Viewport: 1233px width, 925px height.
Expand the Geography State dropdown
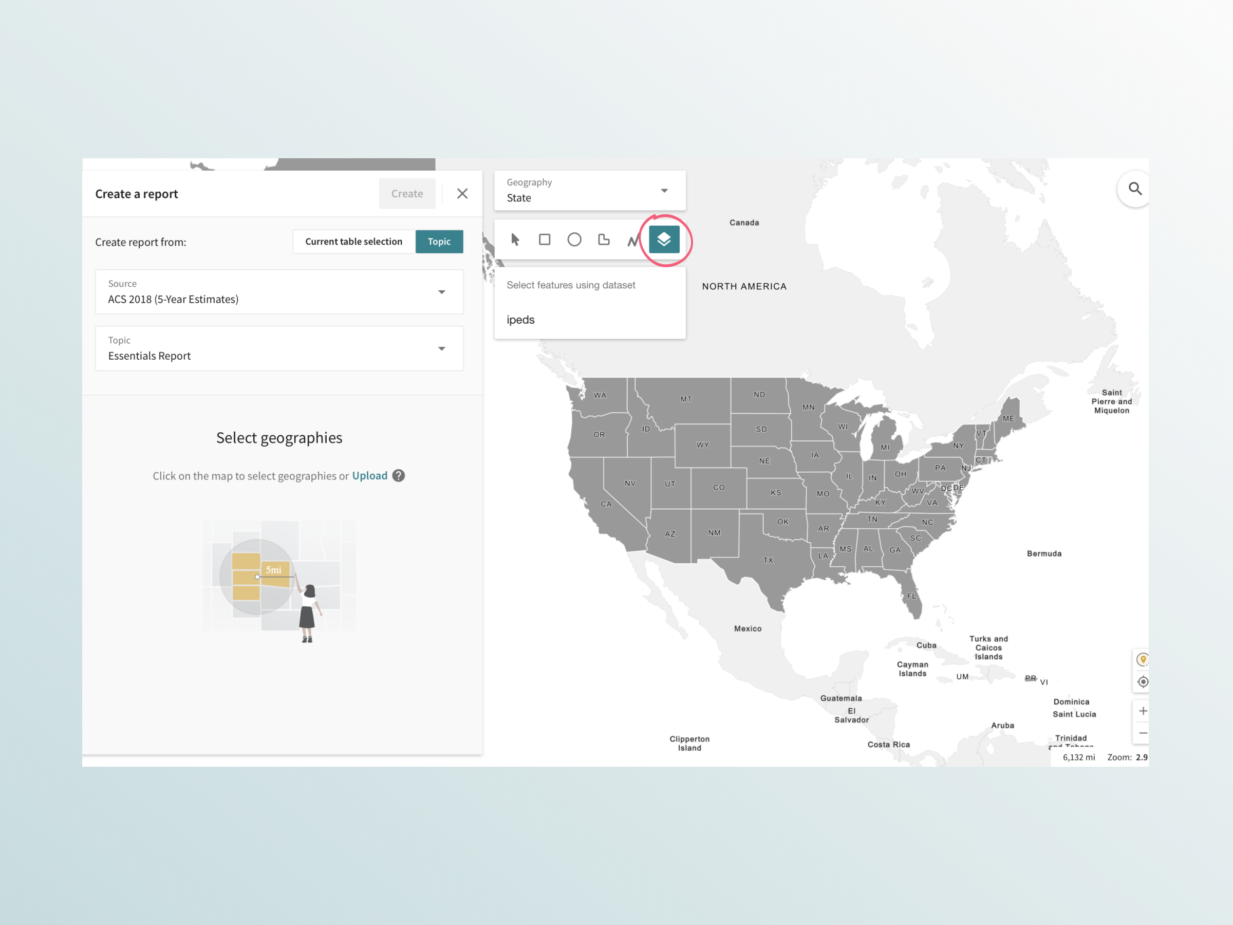(x=589, y=191)
